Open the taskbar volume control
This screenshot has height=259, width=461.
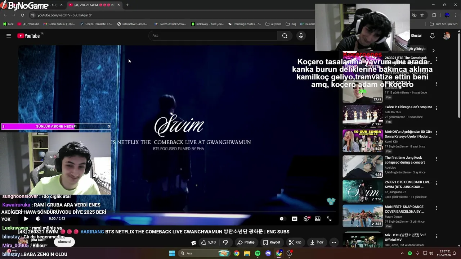(431, 253)
